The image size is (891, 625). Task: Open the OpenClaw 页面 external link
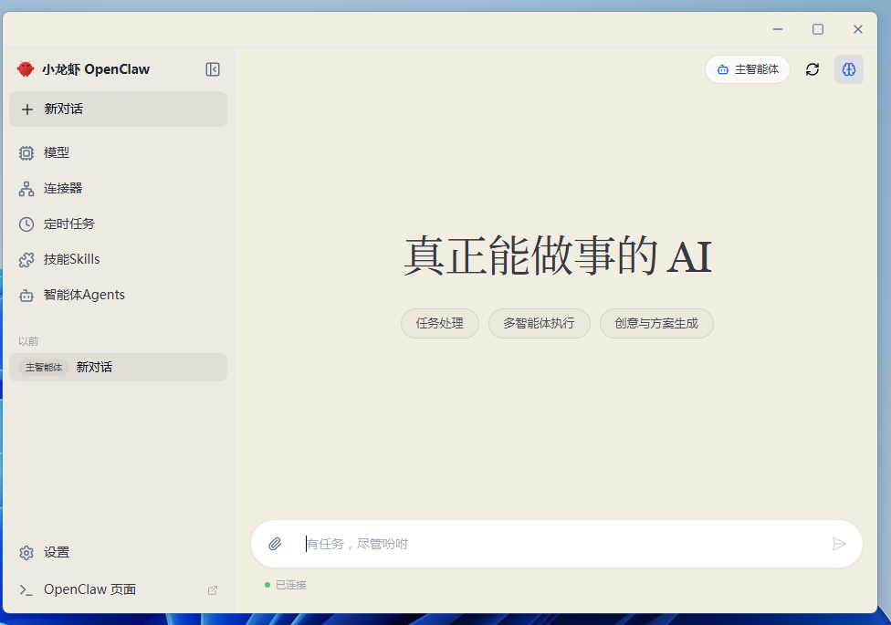pyautogui.click(x=89, y=589)
